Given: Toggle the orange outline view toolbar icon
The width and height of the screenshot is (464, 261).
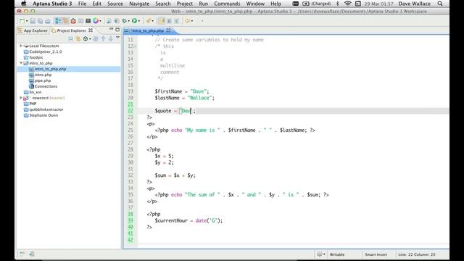Looking at the screenshot, I should tap(66, 21).
